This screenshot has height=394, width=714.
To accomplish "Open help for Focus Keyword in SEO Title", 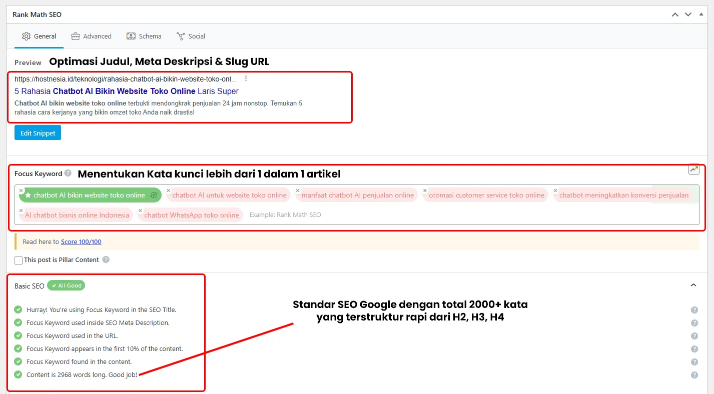I will 694,310.
